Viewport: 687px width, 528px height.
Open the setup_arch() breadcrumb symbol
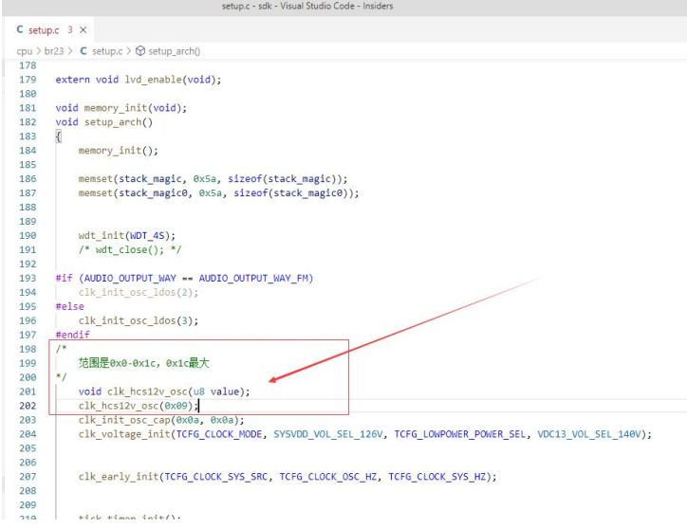(x=174, y=51)
